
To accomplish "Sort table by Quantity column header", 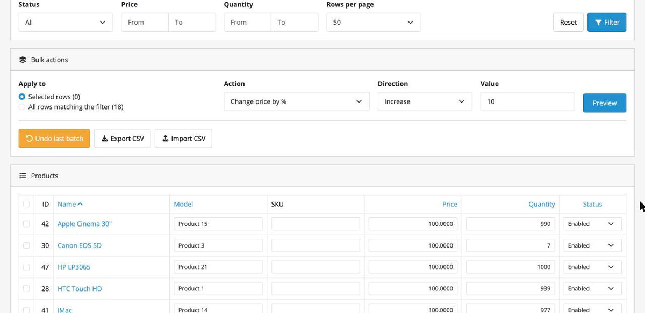I will 542,204.
